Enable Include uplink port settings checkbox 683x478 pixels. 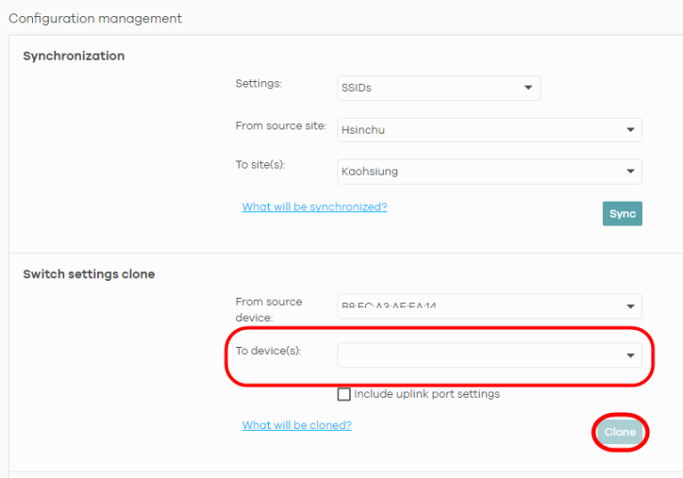[x=344, y=394]
